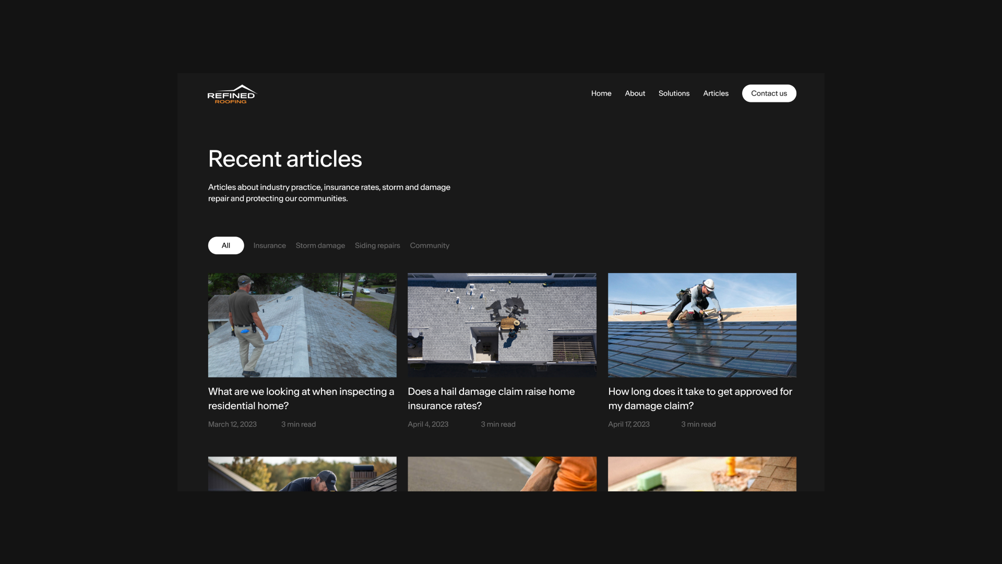Navigate to Articles in navbar
This screenshot has width=1002, height=564.
coord(715,93)
